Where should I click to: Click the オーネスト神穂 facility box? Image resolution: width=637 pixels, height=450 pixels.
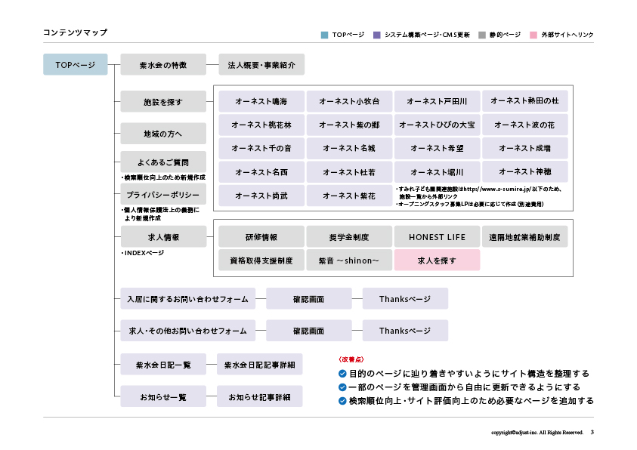(525, 171)
